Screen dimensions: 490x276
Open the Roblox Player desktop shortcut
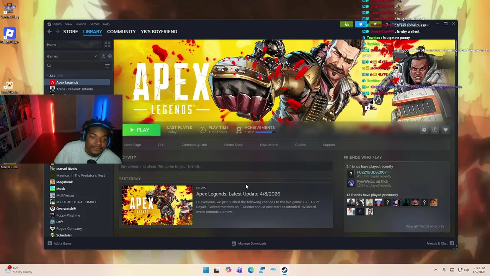pos(9,35)
